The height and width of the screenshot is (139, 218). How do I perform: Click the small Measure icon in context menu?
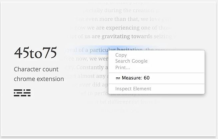pyautogui.click(x=118, y=78)
